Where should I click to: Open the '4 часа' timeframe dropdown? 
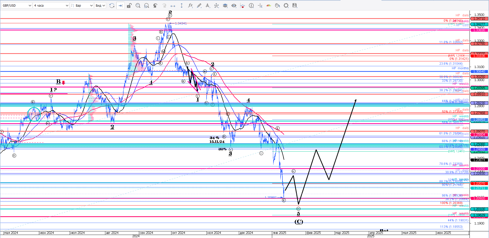51,5
